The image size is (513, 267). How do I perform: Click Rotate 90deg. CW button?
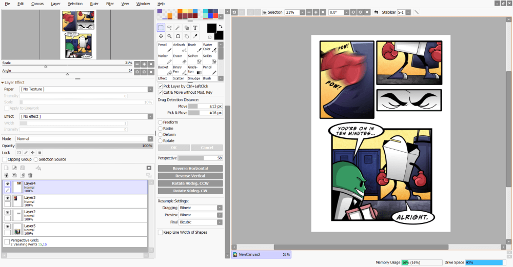click(190, 191)
